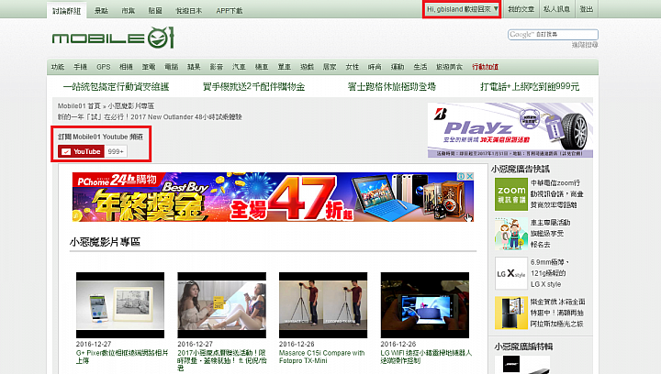The width and height of the screenshot is (661, 374).
Task: Open the 影音 category menu
Action: pos(217,67)
